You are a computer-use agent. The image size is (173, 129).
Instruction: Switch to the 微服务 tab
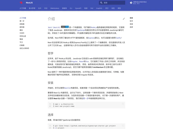click(64, 8)
